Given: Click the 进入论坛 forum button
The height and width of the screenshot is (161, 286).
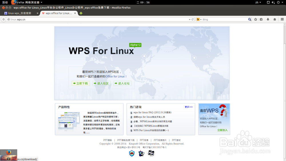Looking at the screenshot, I should pos(122,83).
